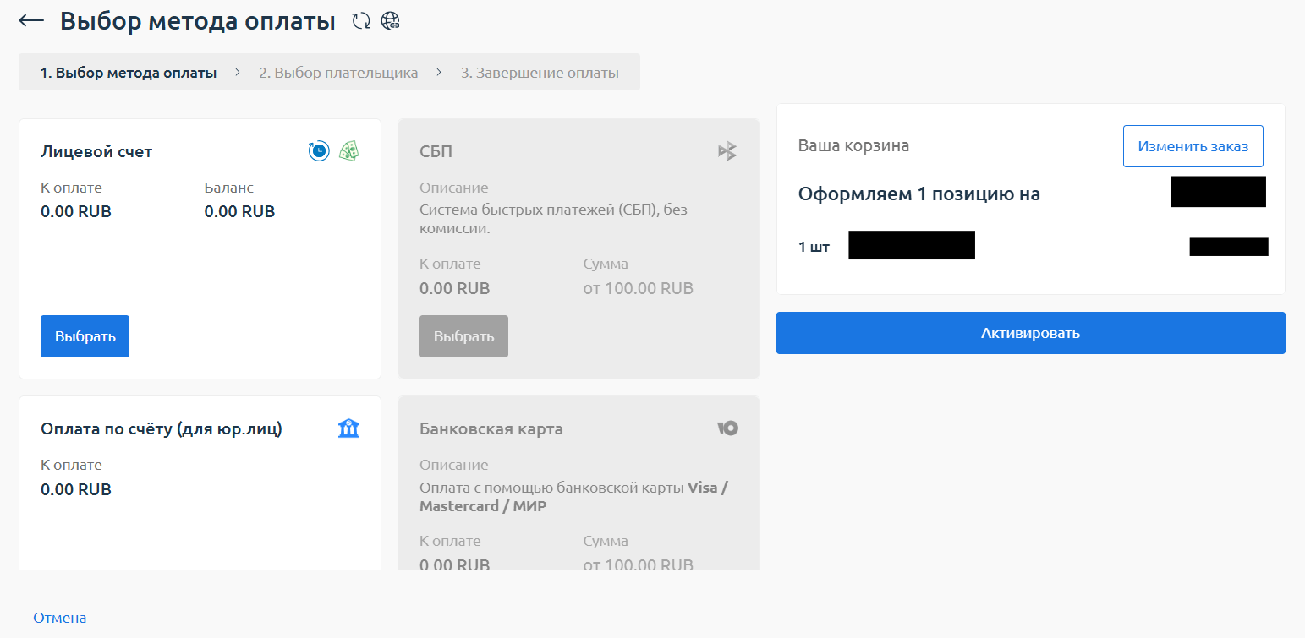This screenshot has width=1305, height=638.
Task: Click the Лицевой счет card title
Action: click(x=96, y=152)
